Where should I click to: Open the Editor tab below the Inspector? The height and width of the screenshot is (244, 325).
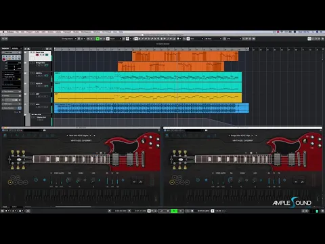pos(14,207)
